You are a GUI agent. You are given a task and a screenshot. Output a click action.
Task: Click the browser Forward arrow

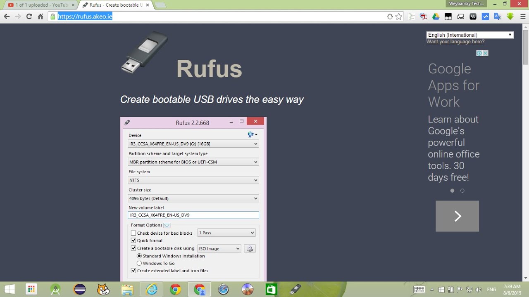coord(18,16)
